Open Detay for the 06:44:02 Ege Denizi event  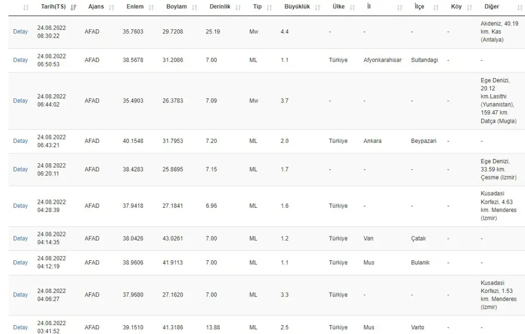(x=20, y=101)
